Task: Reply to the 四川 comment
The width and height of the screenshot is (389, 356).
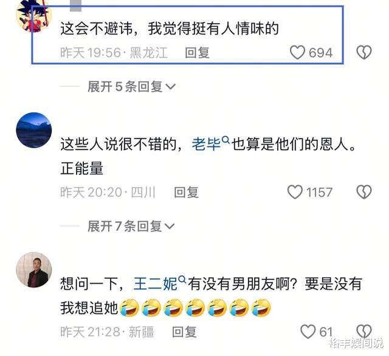Action: [x=187, y=193]
